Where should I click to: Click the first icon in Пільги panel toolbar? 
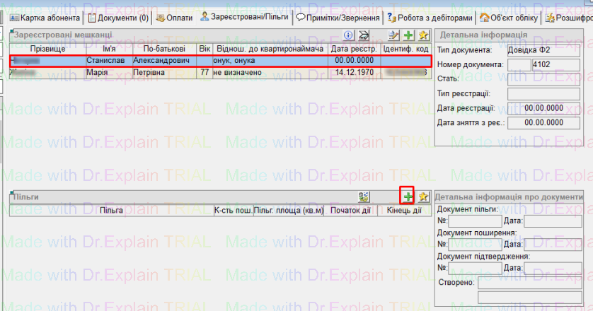(x=364, y=196)
